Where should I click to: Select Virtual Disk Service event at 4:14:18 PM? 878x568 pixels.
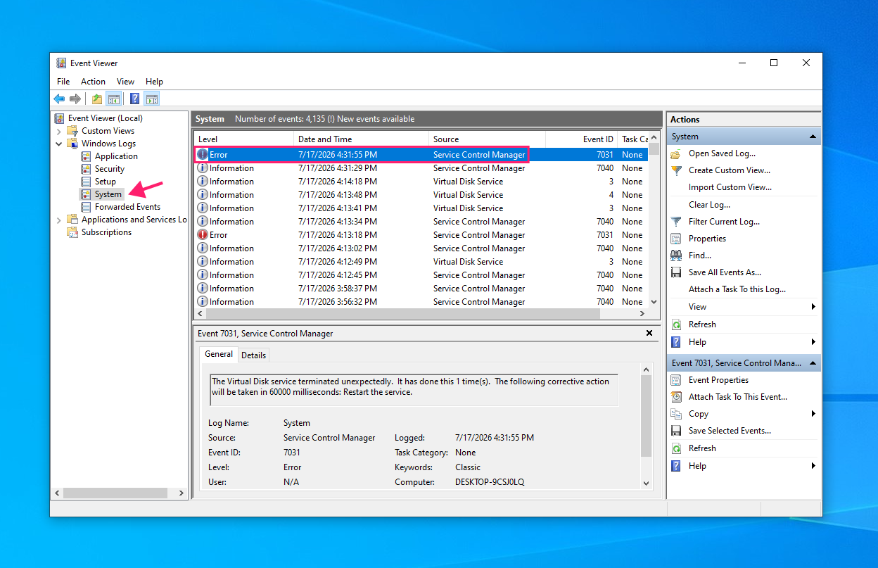pos(421,182)
